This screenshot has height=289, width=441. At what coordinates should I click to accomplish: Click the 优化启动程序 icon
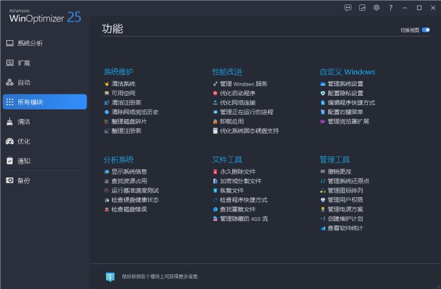215,93
